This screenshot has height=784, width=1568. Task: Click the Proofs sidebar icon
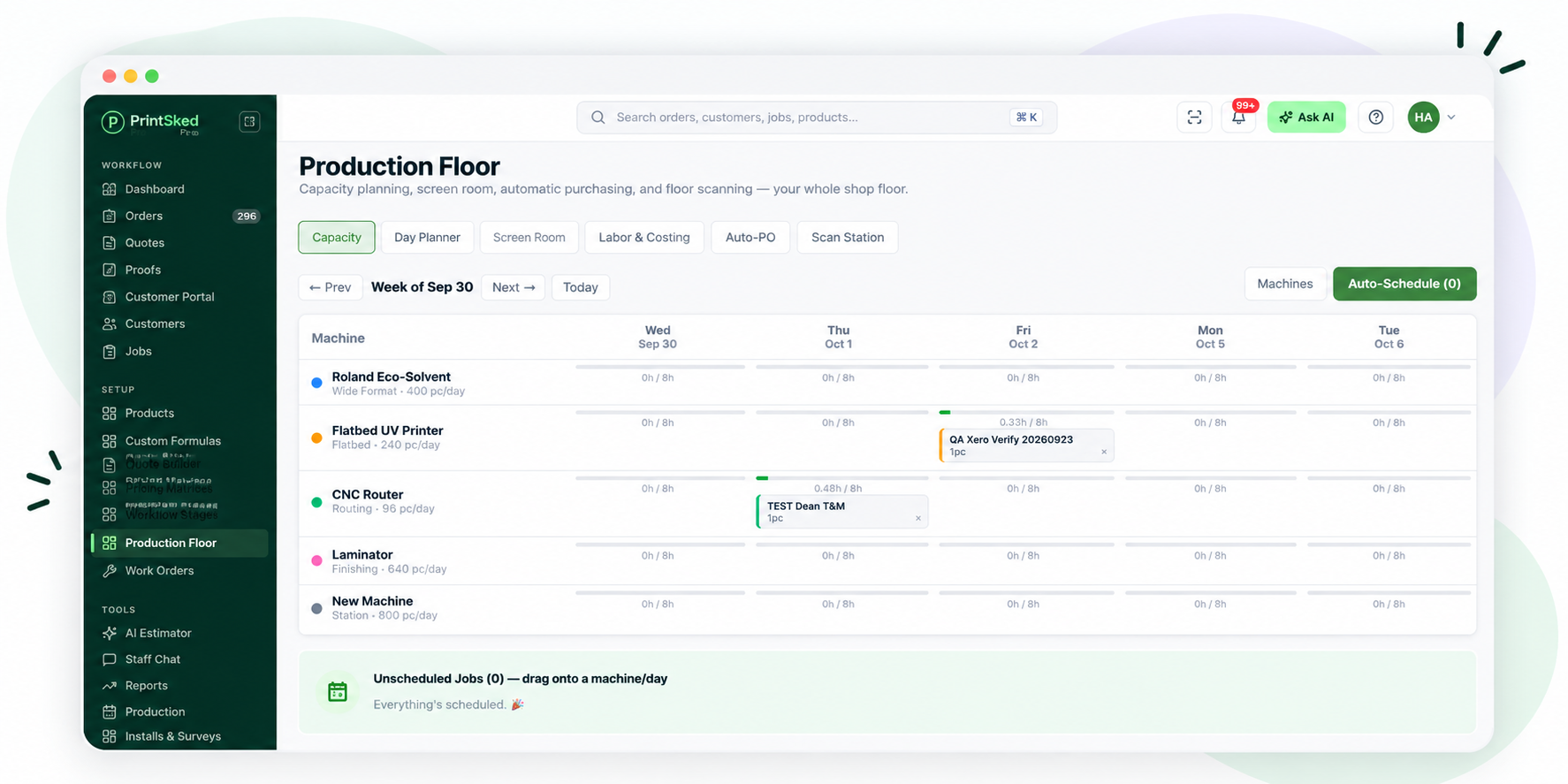click(110, 270)
